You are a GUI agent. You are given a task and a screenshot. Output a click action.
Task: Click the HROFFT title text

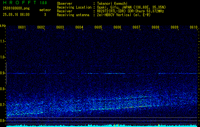point(19,3)
